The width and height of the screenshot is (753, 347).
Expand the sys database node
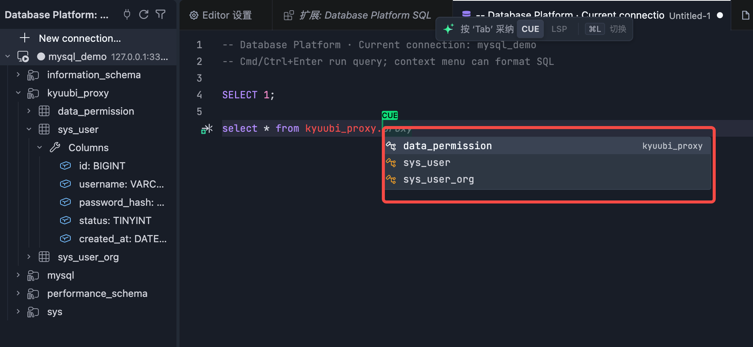click(x=18, y=312)
